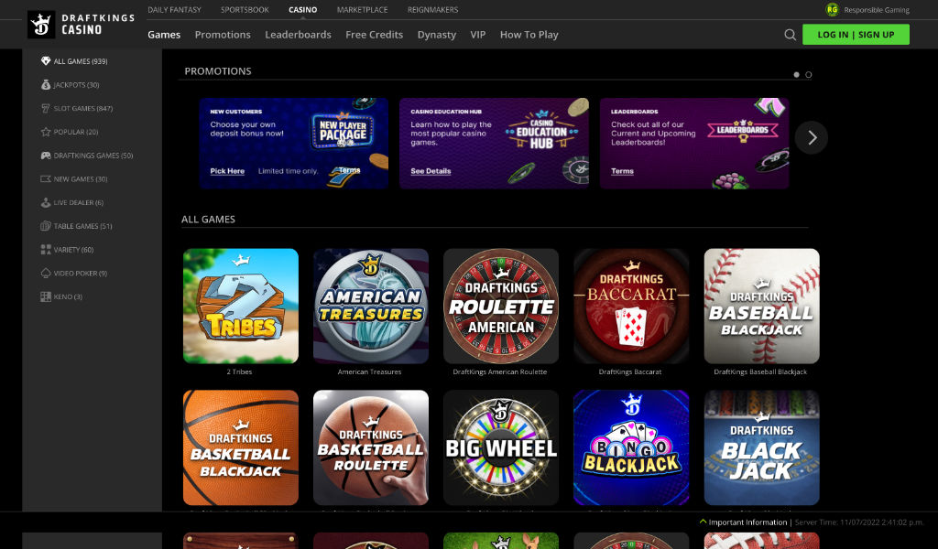
Task: Click the Casino Education Hub banner logo
Action: [x=542, y=130]
